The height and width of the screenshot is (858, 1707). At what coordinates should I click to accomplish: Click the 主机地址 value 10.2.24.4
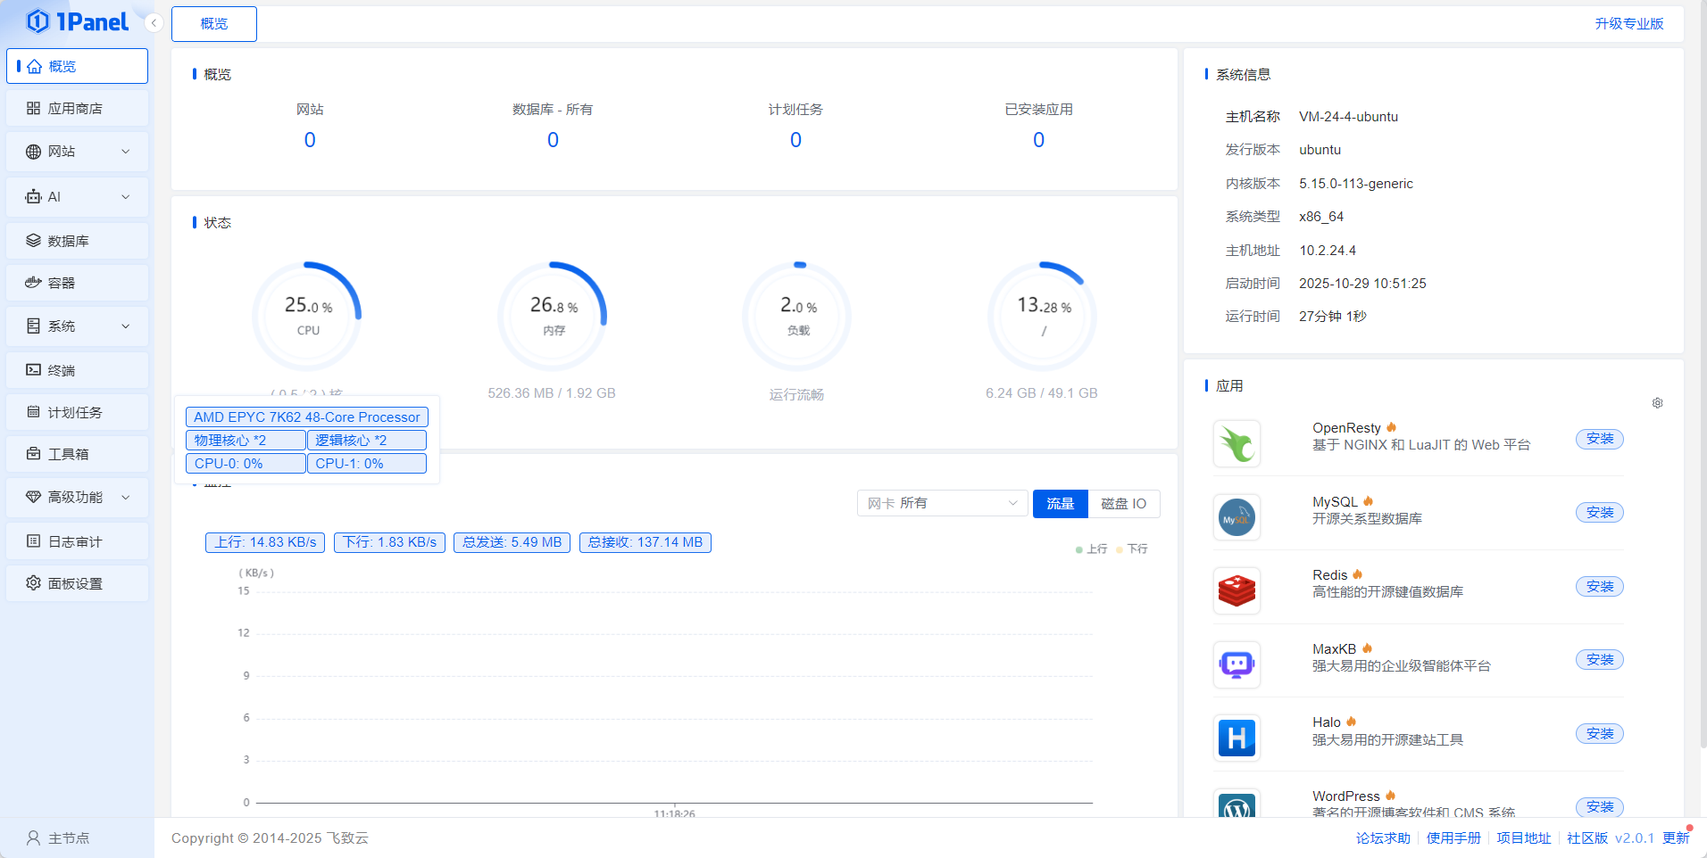1328,251
